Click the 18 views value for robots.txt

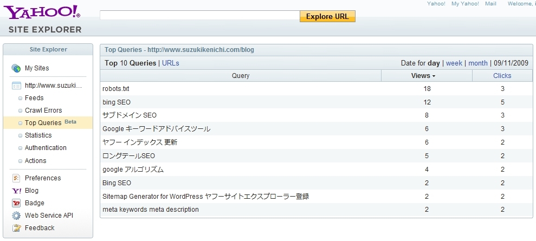tap(427, 89)
